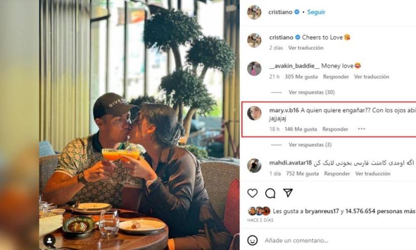416x250 pixels.
Task: Expand the 3 replies under mary.v.b16 comment
Action: [x=310, y=145]
